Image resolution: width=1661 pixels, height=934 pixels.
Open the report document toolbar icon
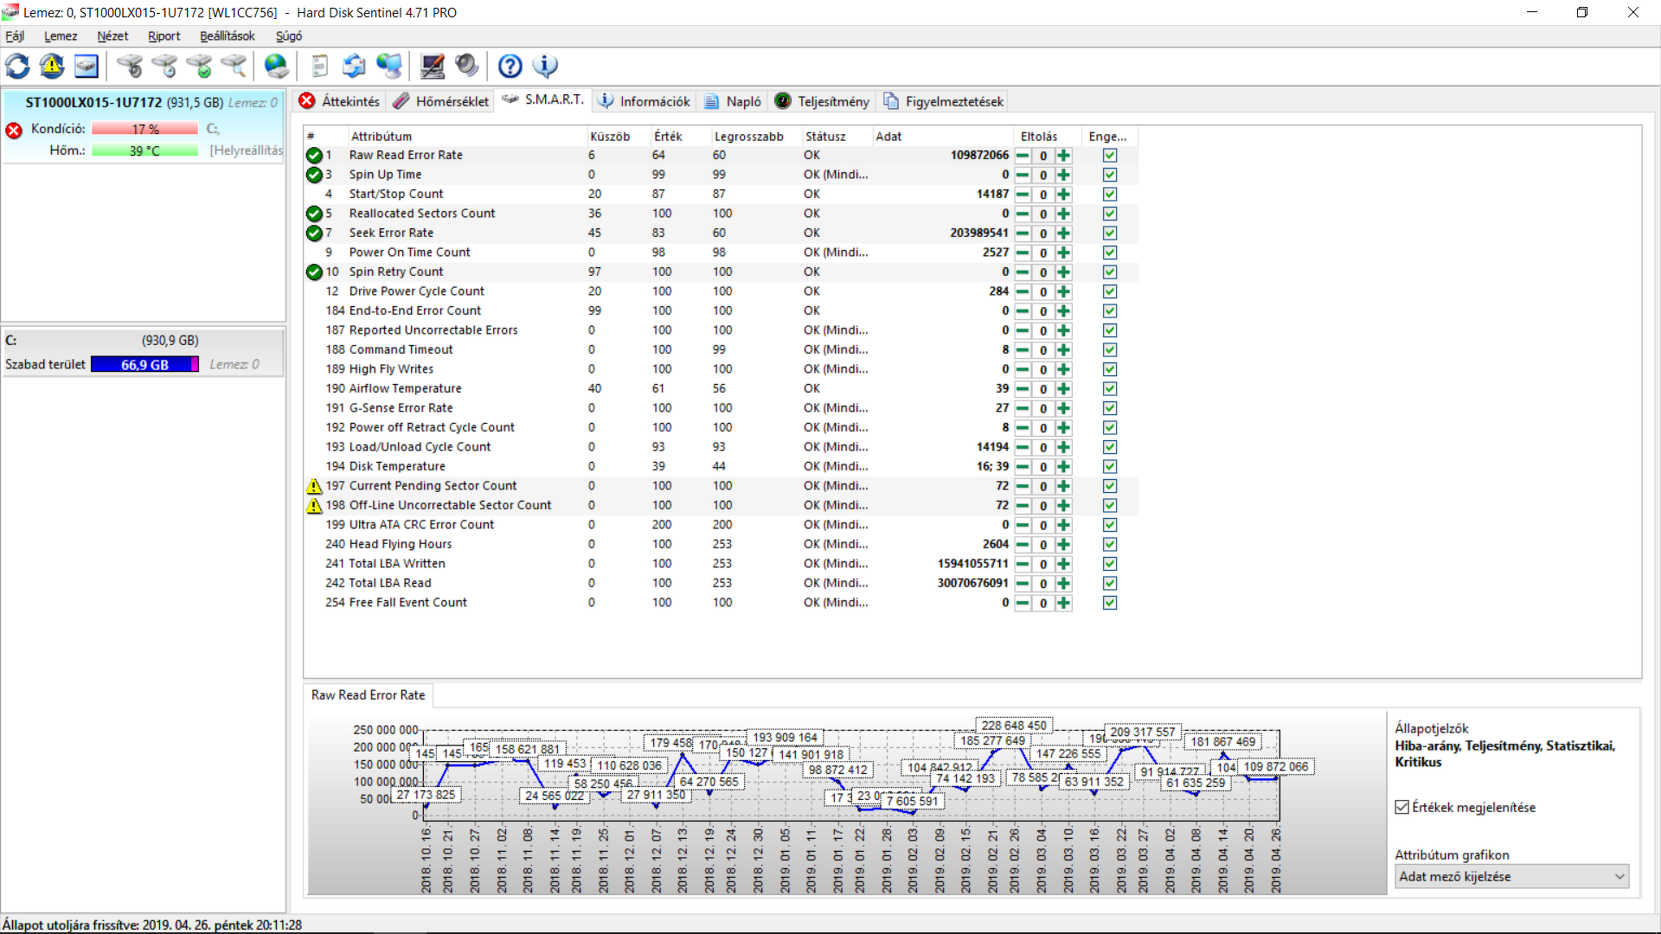click(x=319, y=66)
